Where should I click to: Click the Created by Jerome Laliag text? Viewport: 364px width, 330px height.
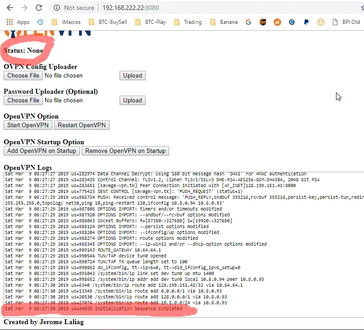click(44, 322)
